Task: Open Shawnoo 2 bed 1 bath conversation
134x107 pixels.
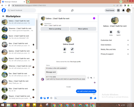Action: [18, 29]
